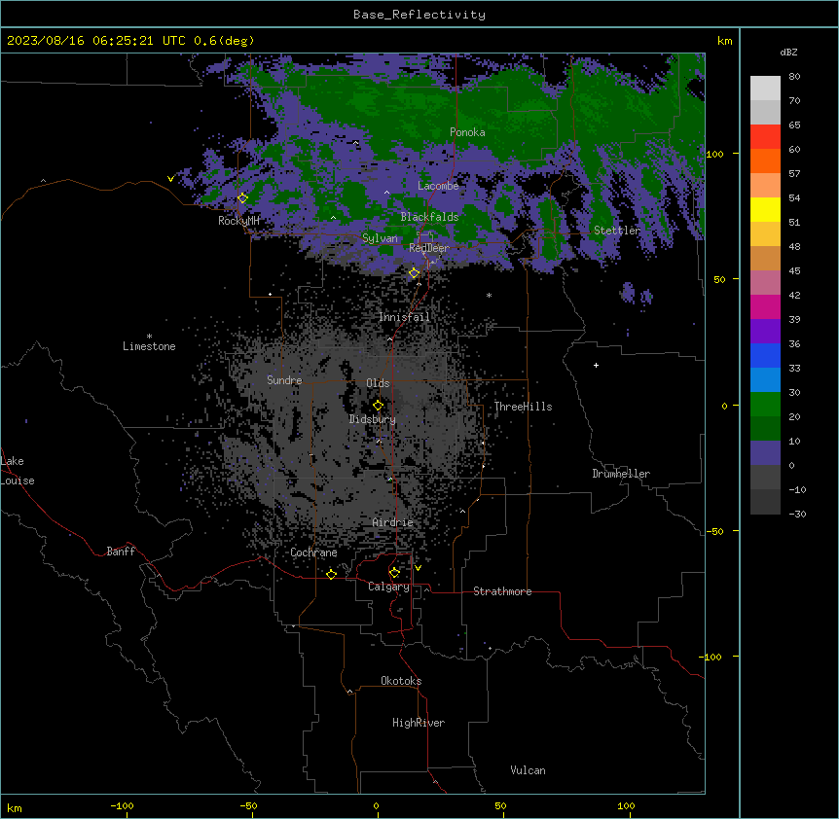Click the yellow diamond marker below Cochrane
The height and width of the screenshot is (819, 839).
[x=331, y=574]
